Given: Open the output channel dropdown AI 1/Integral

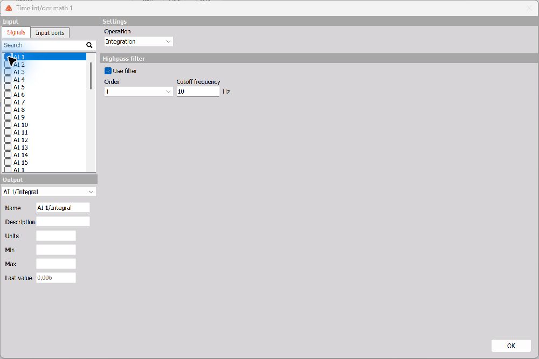Looking at the screenshot, I should (x=49, y=192).
